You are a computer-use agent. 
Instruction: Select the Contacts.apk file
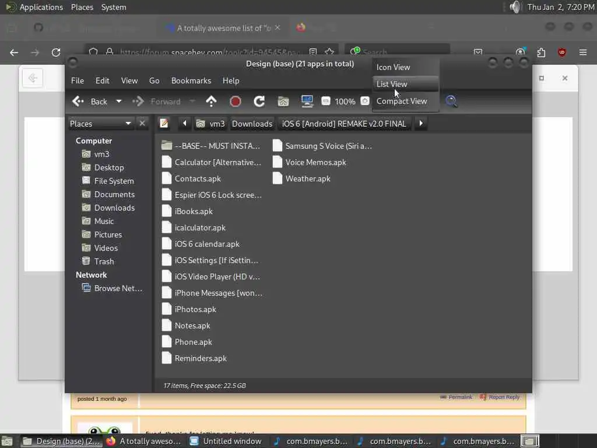[x=191, y=178]
